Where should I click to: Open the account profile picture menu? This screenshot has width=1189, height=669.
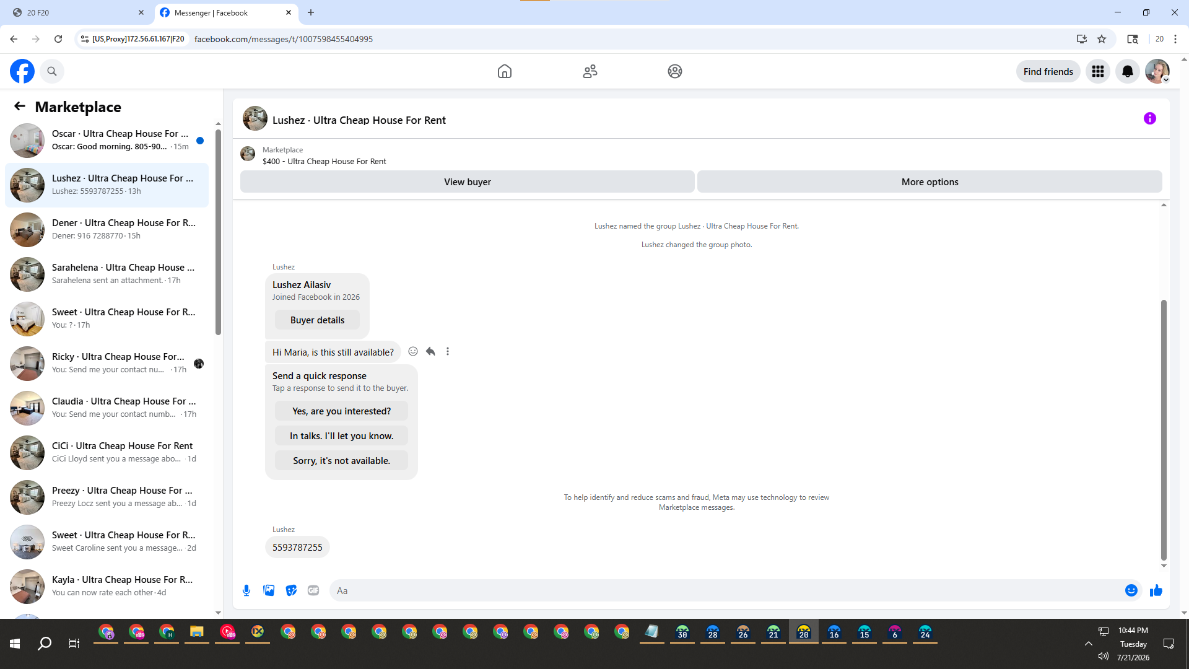pyautogui.click(x=1157, y=71)
